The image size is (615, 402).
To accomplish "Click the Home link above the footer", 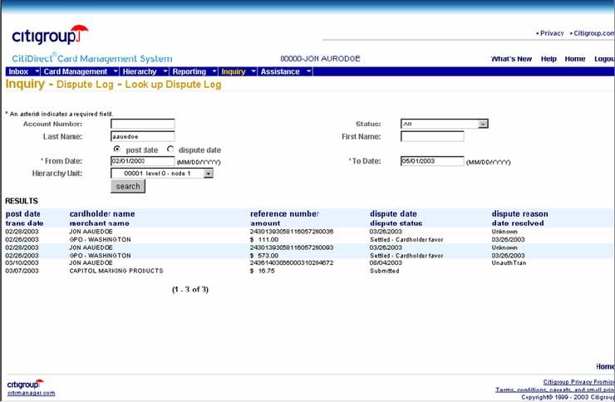I will [605, 366].
